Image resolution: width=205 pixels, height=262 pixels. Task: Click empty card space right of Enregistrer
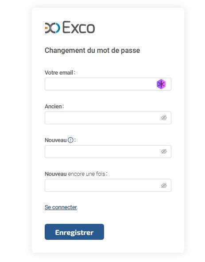click(143, 232)
